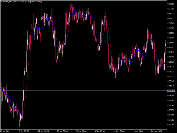Click the 27 Apr 08:00 time label
This screenshot has height=133, width=177.
click(x=81, y=131)
